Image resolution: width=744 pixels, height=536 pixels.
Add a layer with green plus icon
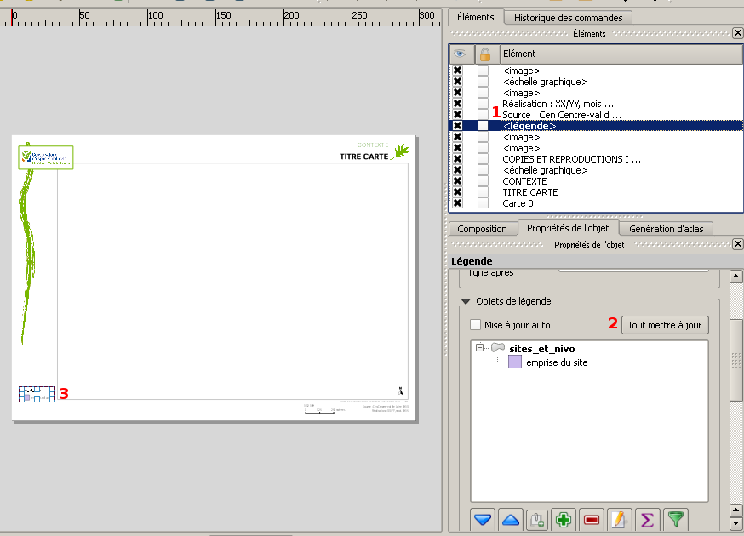pyautogui.click(x=563, y=519)
